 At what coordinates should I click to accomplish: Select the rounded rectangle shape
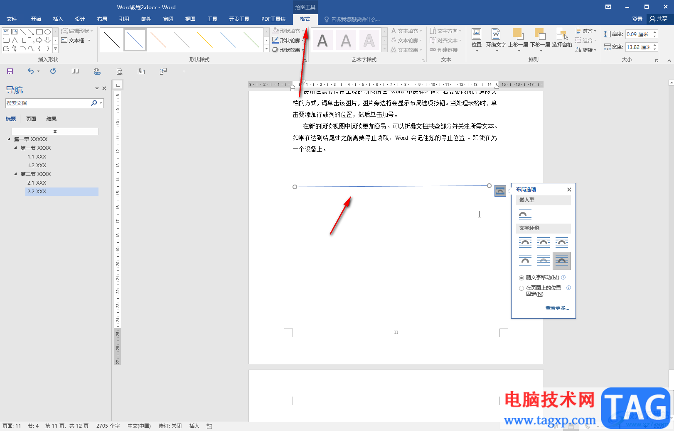pyautogui.click(x=6, y=40)
